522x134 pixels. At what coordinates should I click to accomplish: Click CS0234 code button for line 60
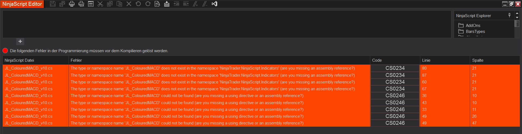tap(395, 82)
